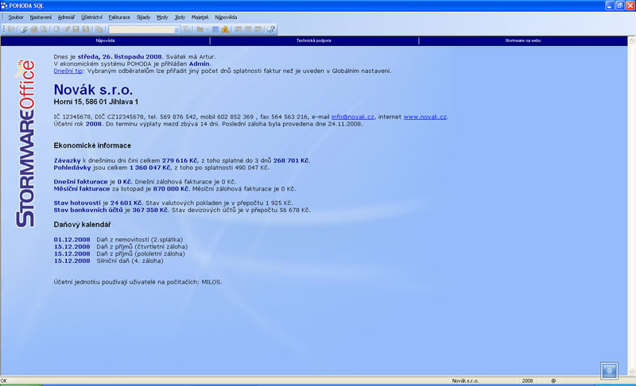Expand the toolbar combo box dropdown arrow
636x386 pixels.
[177, 29]
